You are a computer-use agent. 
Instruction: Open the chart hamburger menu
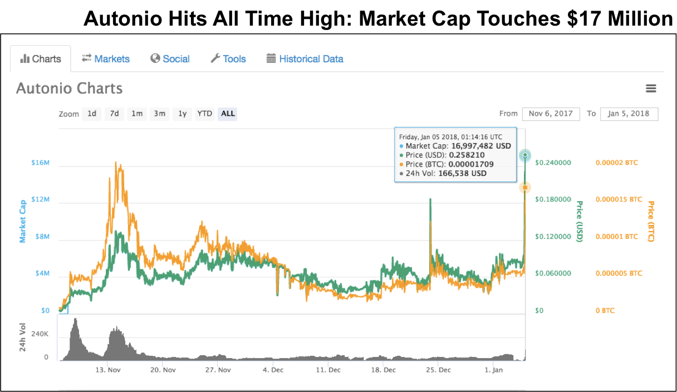click(651, 89)
